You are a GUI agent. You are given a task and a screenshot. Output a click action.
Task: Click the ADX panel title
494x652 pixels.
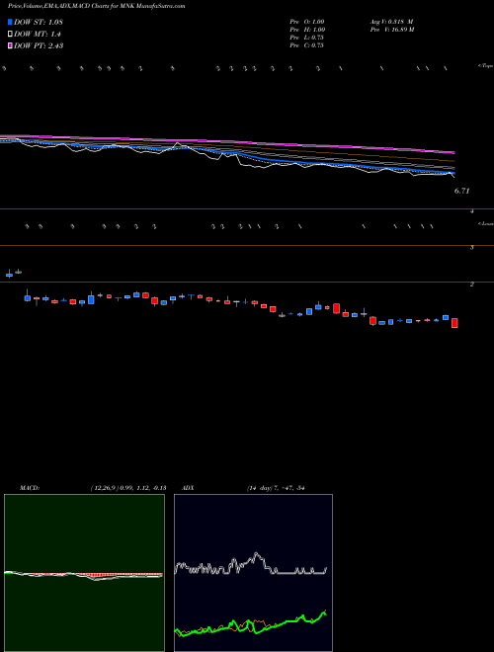pos(188,488)
